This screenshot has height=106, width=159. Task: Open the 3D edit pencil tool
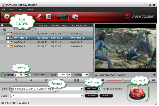point(39,16)
